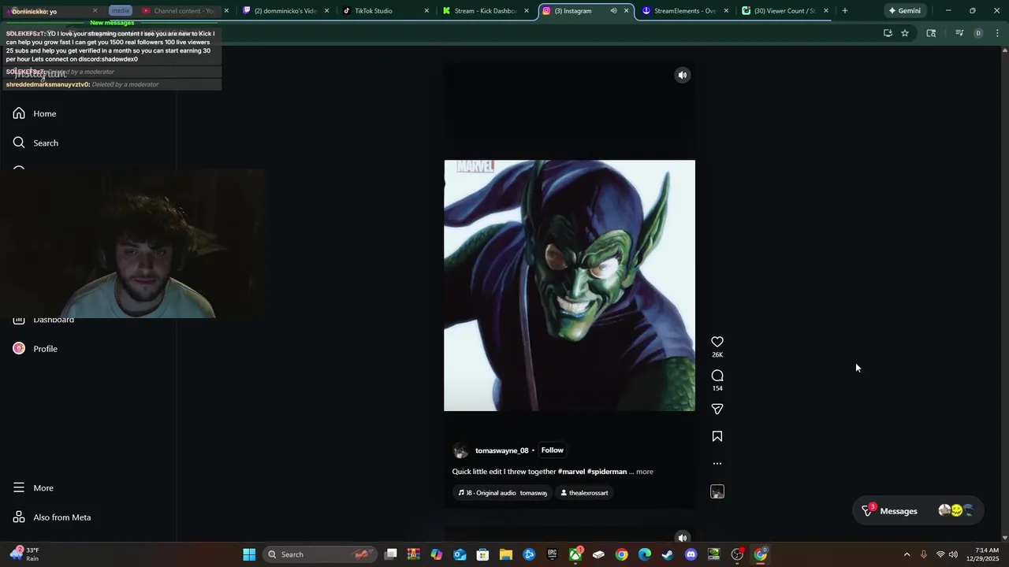The image size is (1009, 567).
Task: Open tomaswayne_08 avatar picture
Action: coord(460,451)
